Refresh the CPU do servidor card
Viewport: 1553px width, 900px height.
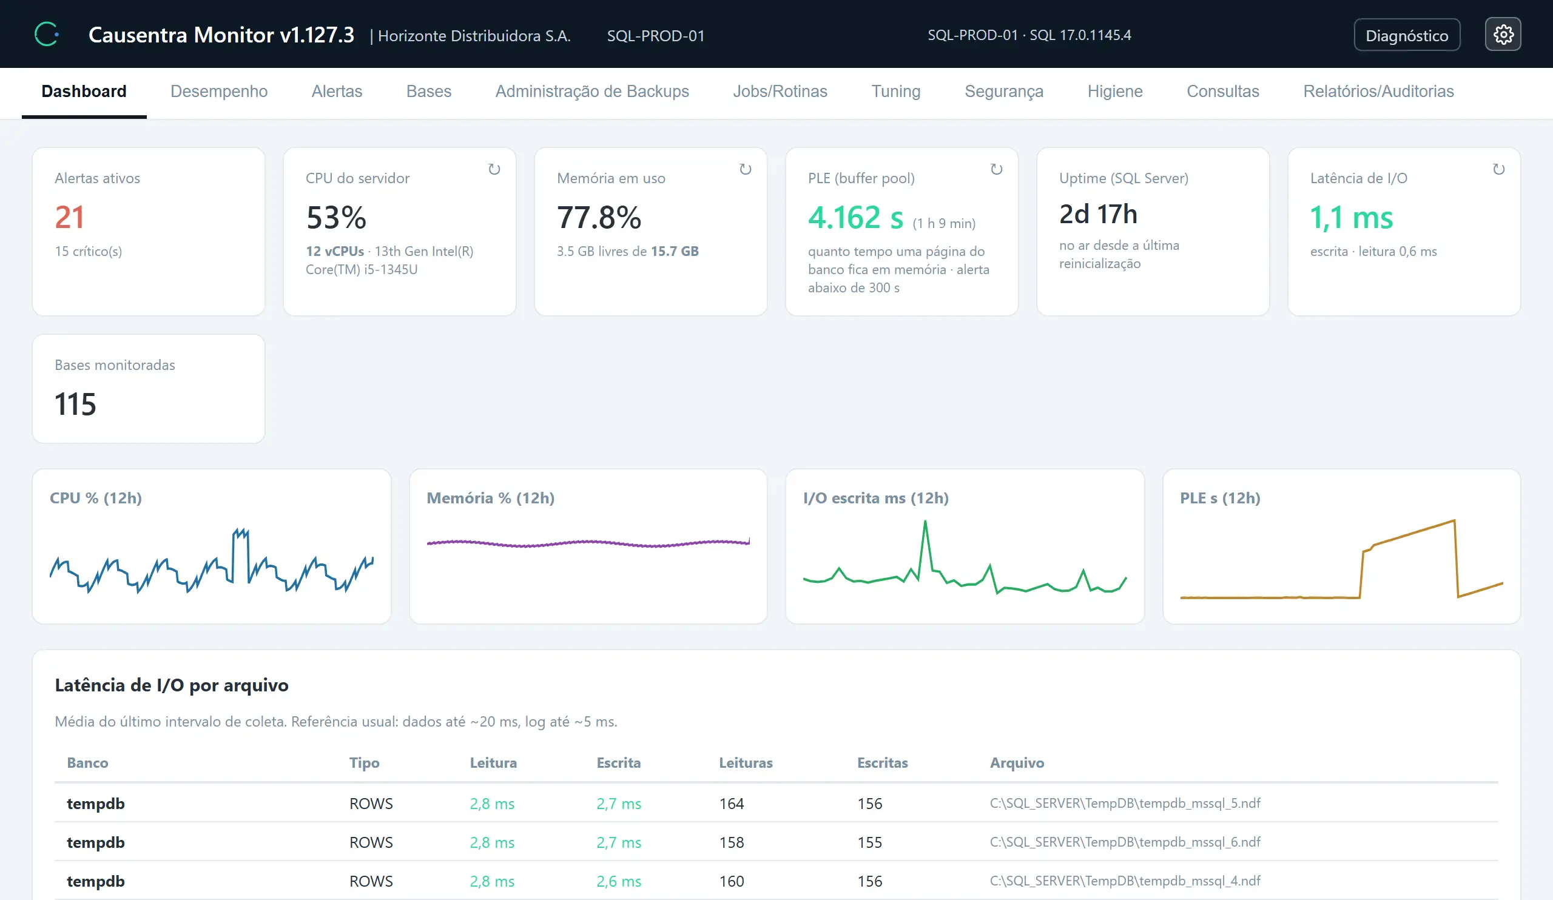point(494,169)
